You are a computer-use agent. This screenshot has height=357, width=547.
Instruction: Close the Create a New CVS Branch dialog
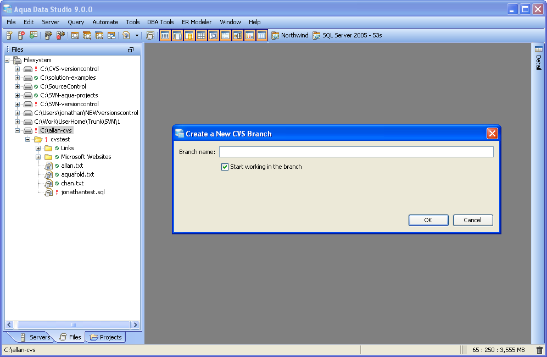492,134
